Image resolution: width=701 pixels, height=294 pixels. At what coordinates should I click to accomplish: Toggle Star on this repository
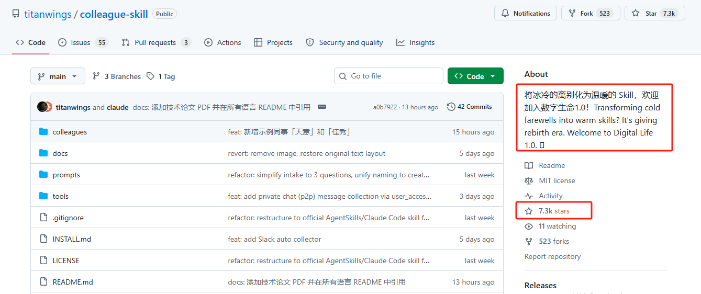point(654,14)
